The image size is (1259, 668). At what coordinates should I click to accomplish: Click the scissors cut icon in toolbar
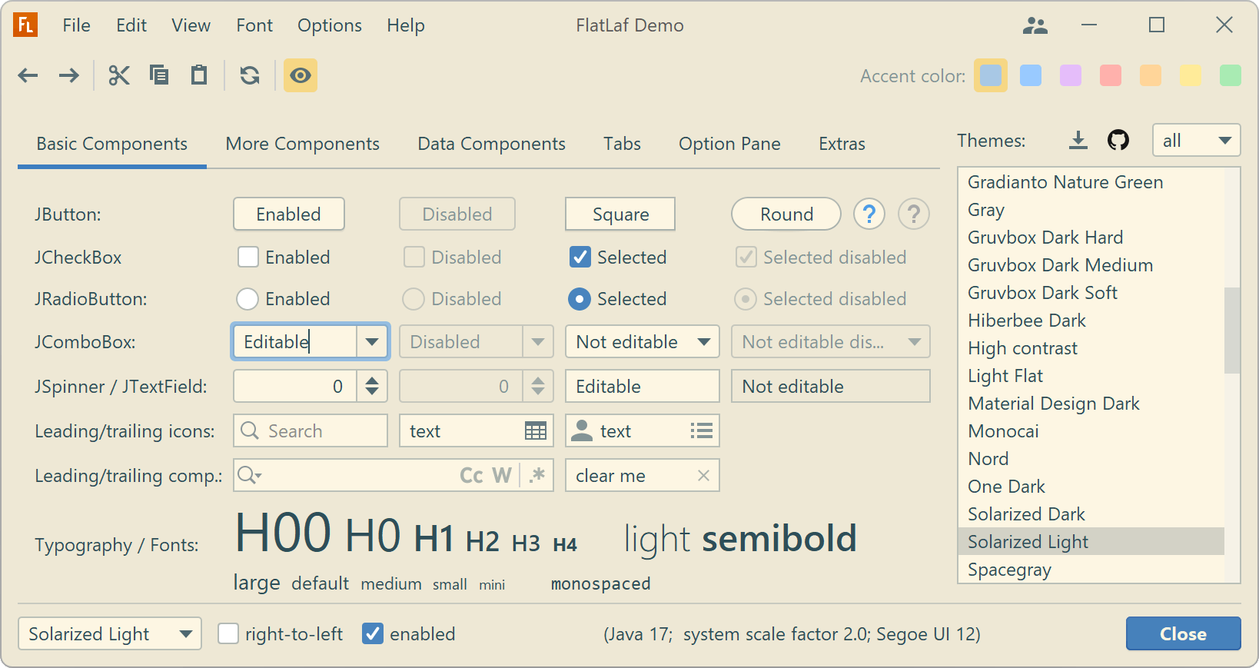click(x=119, y=75)
